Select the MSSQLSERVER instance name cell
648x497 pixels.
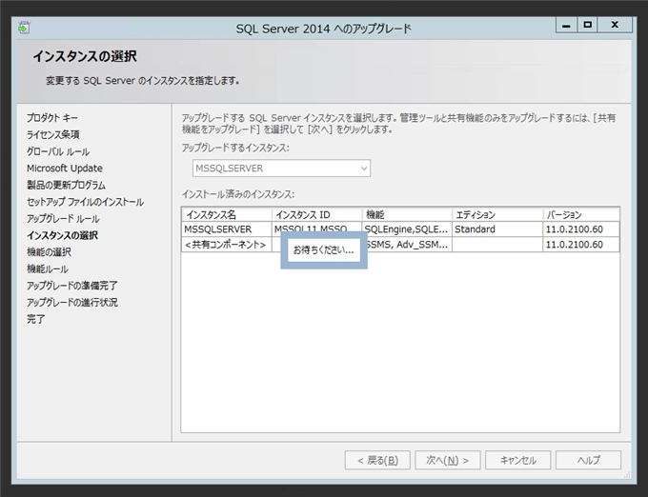pos(227,229)
